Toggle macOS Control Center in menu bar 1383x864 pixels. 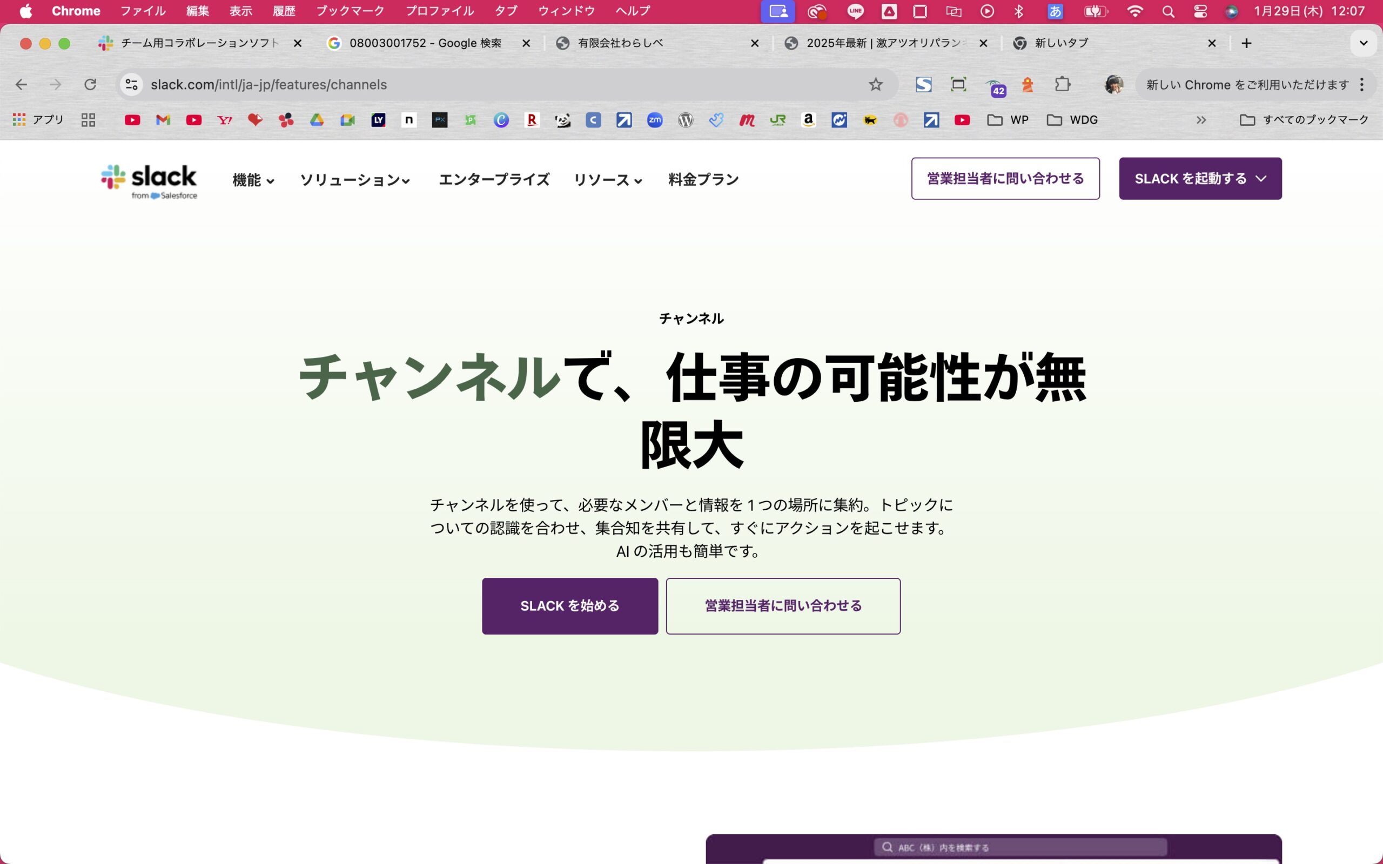tap(1200, 11)
